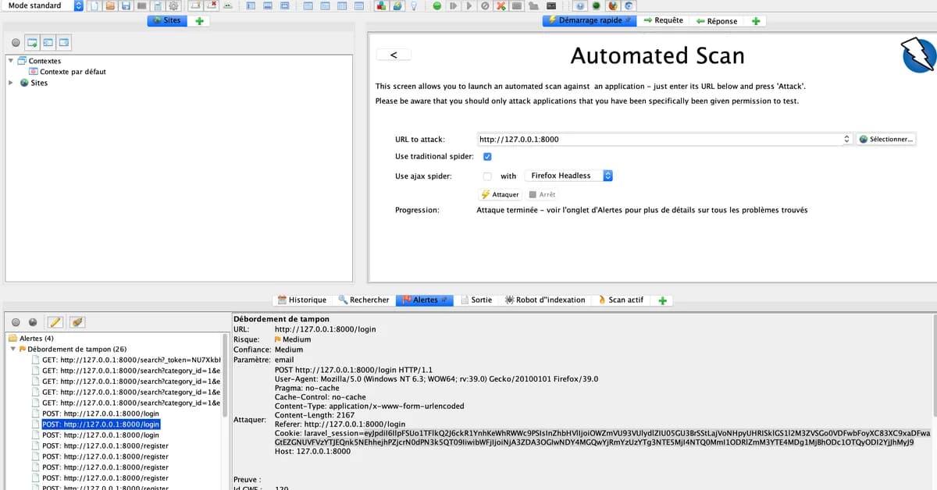Toggle the scope filter circle in Alertes panel
The width and height of the screenshot is (937, 490).
pos(14,322)
